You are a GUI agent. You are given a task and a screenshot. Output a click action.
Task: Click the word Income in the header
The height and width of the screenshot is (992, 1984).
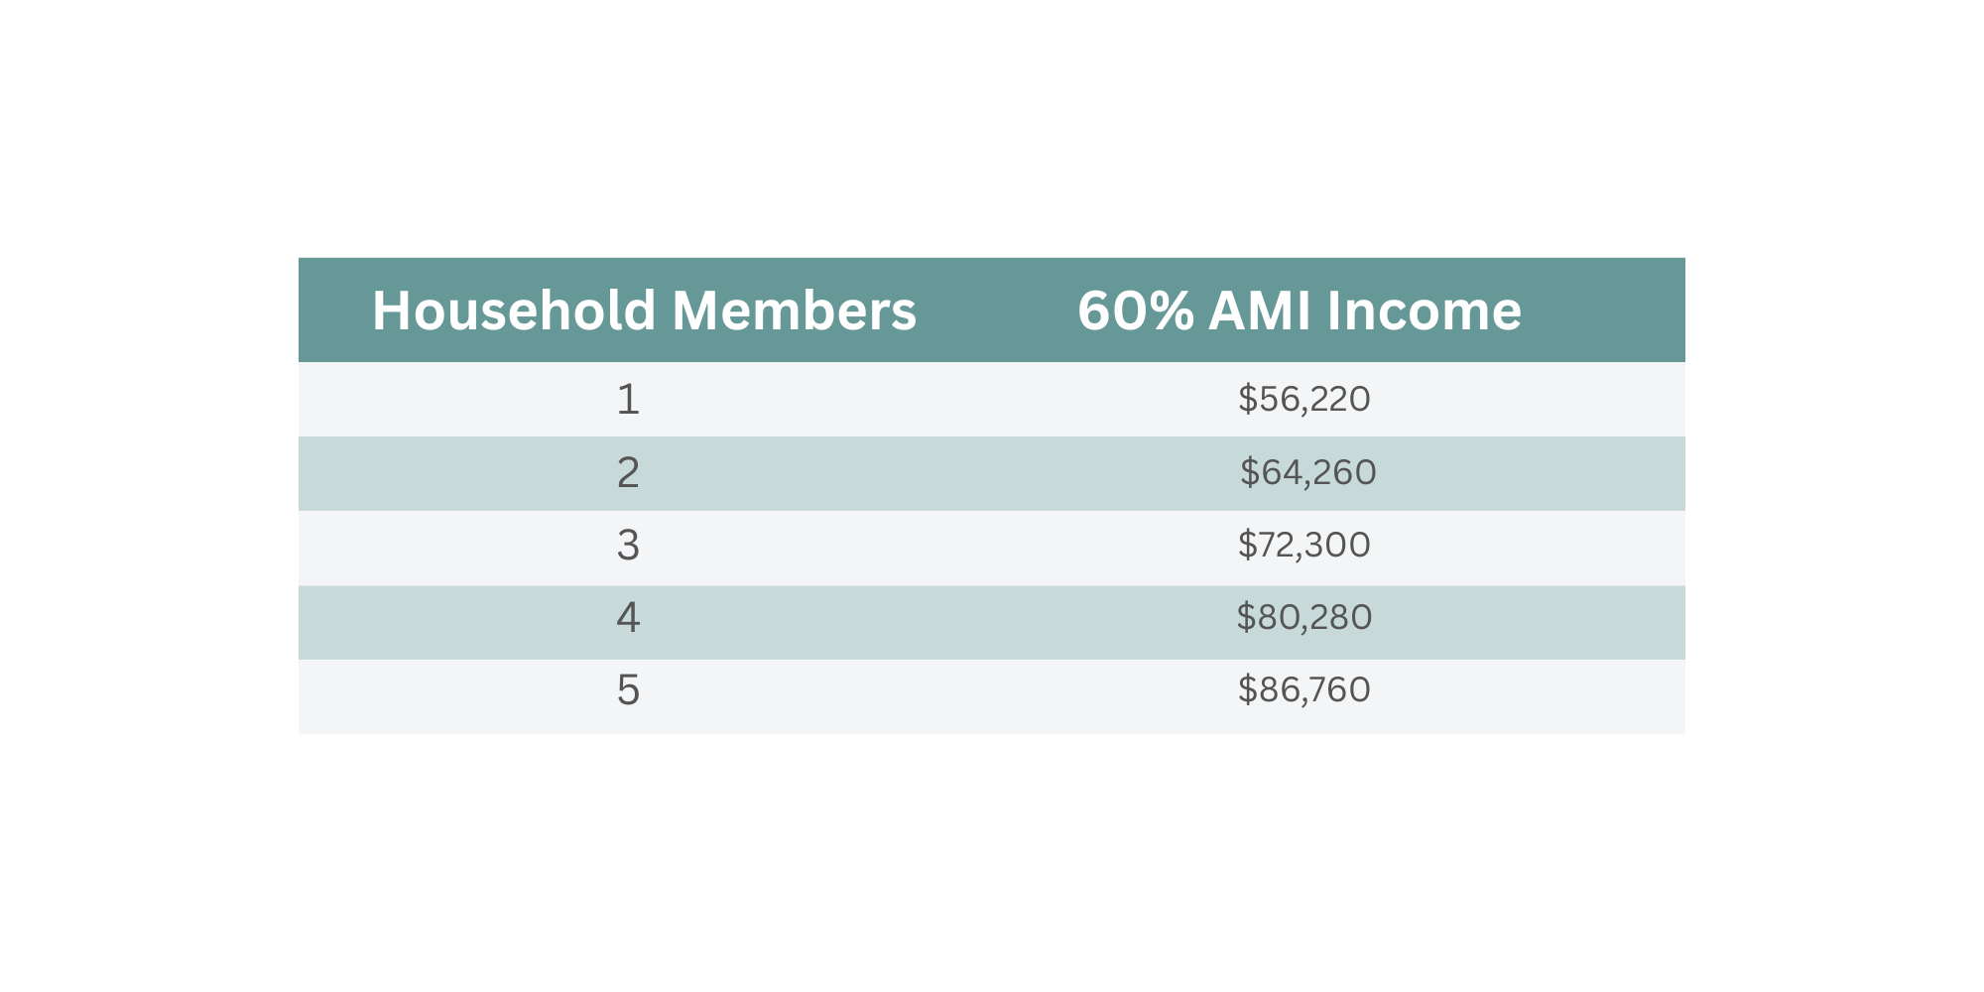tap(1424, 310)
